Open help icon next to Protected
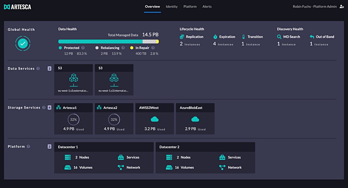 click(83, 48)
